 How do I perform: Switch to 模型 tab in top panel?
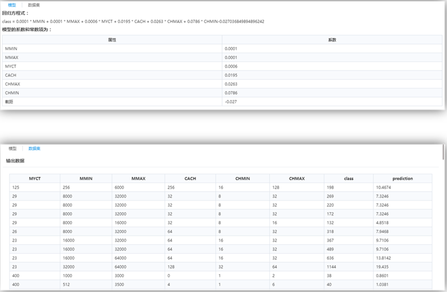[12, 5]
